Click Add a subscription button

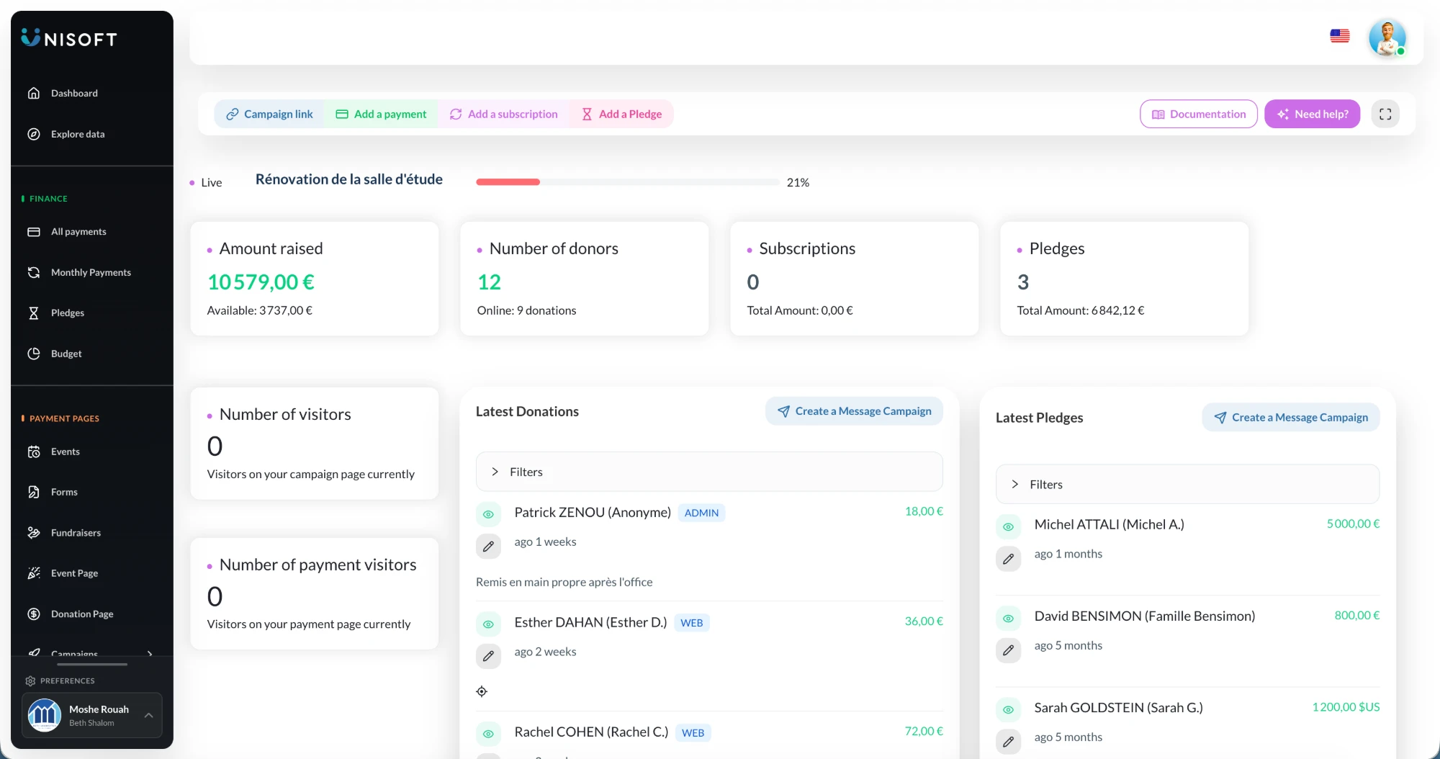coord(503,114)
